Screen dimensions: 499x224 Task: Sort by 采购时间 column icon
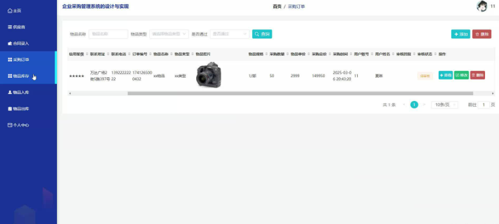pyautogui.click(x=351, y=54)
